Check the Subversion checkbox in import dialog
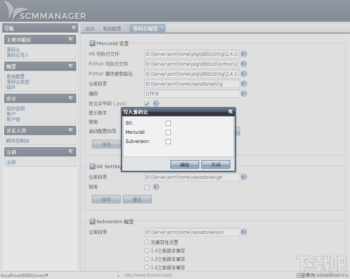The height and width of the screenshot is (279, 350). pos(168,141)
